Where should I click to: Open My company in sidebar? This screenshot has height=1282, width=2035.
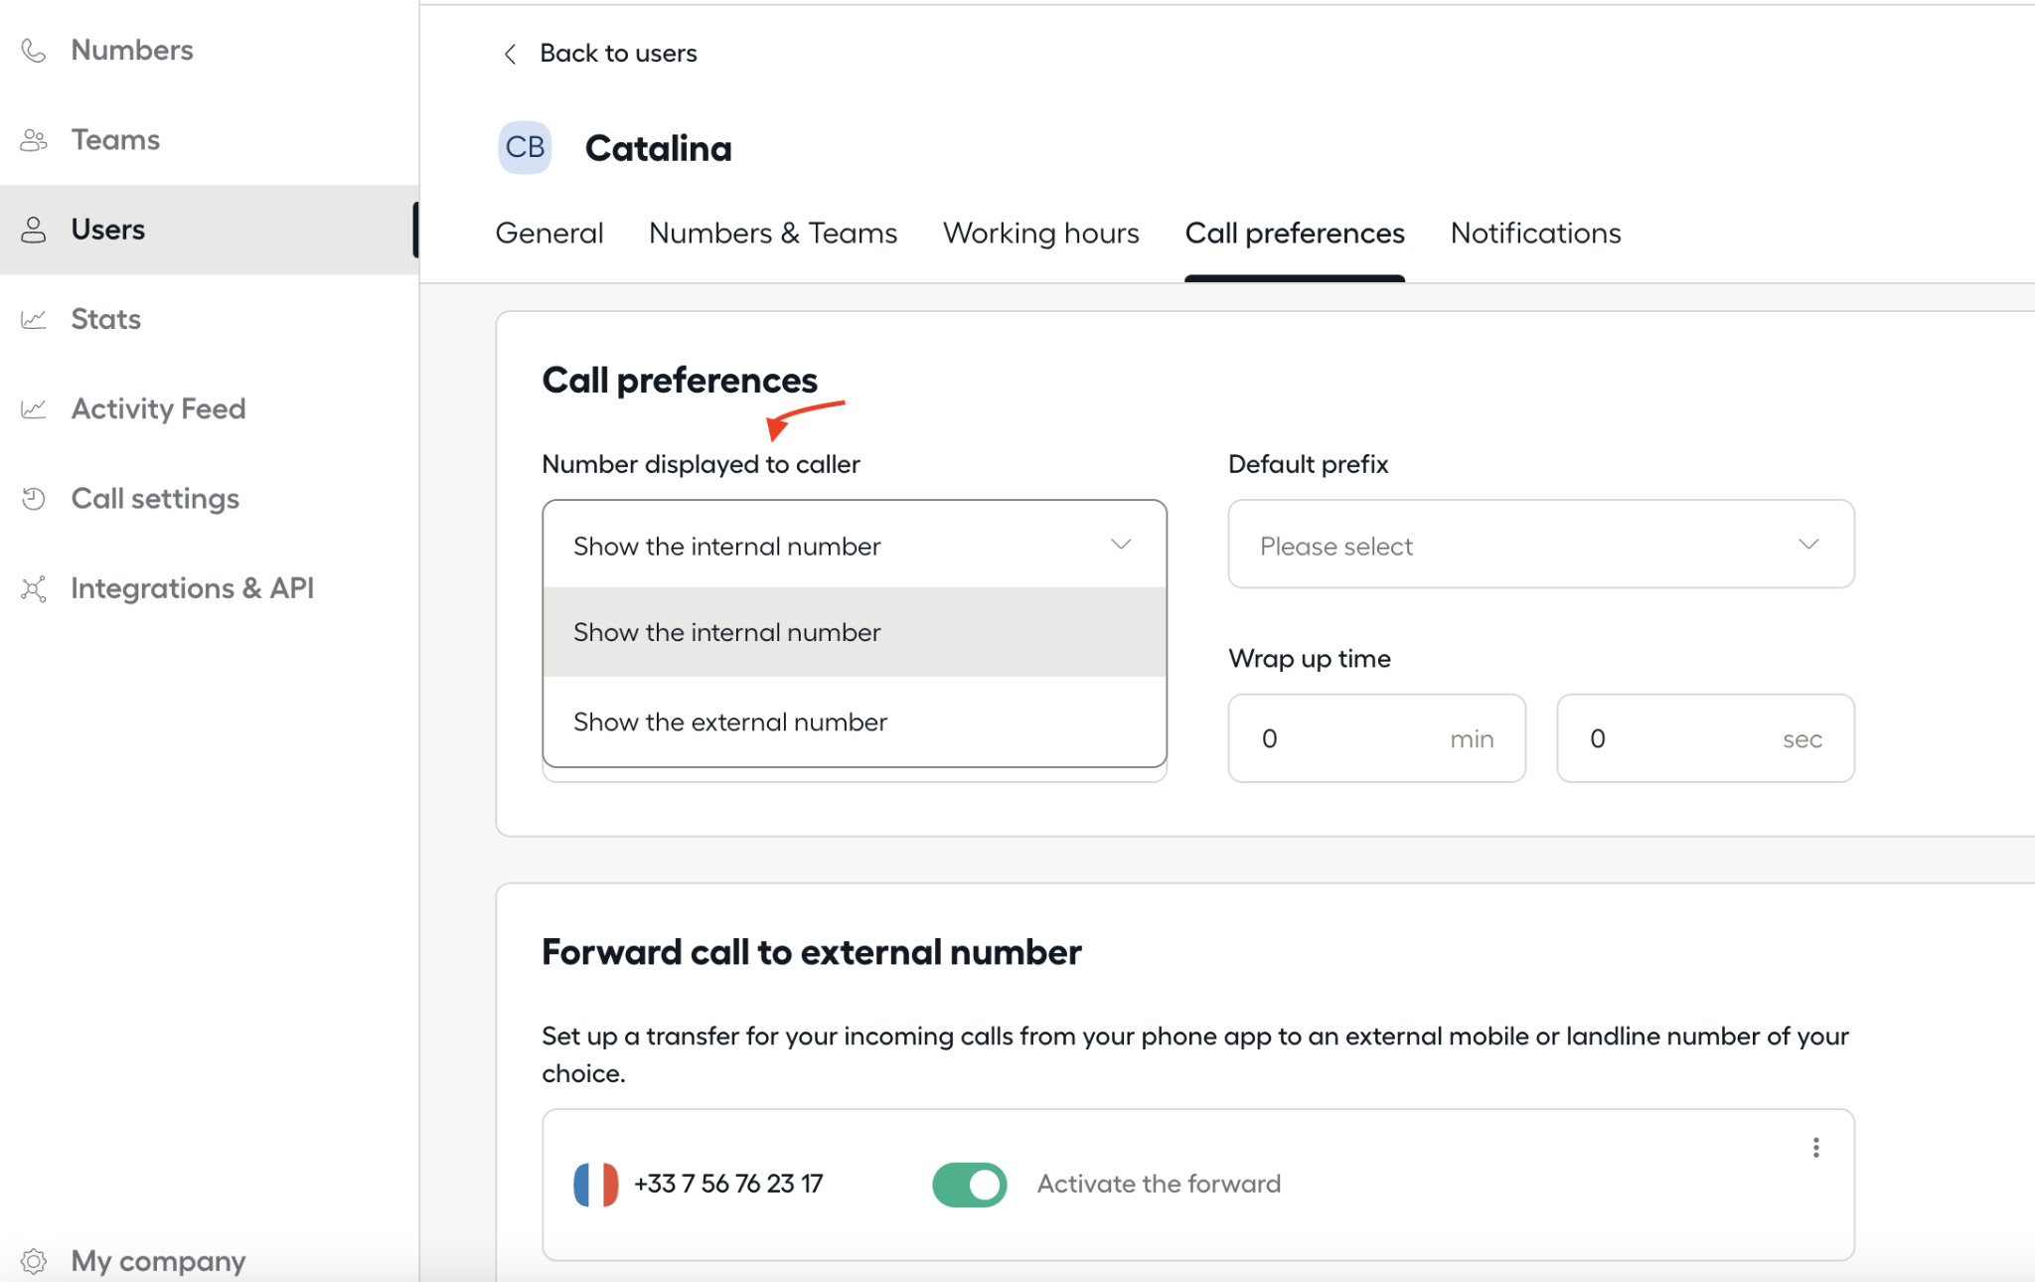209,1261
